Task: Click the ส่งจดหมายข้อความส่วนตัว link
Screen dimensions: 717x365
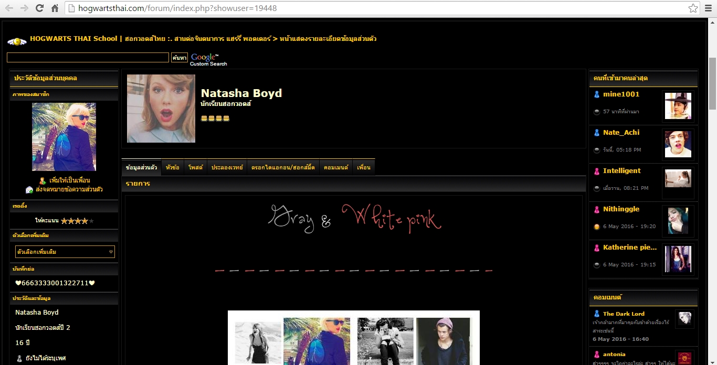Action: [x=69, y=189]
